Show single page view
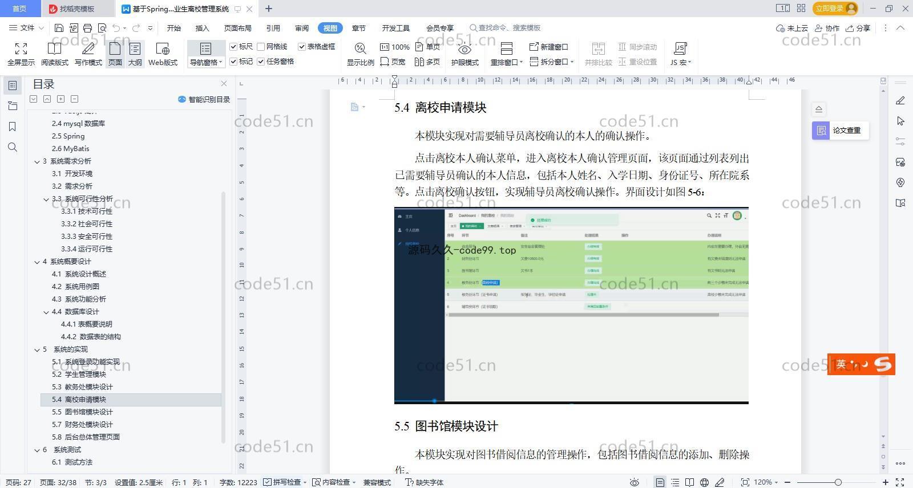 point(428,47)
